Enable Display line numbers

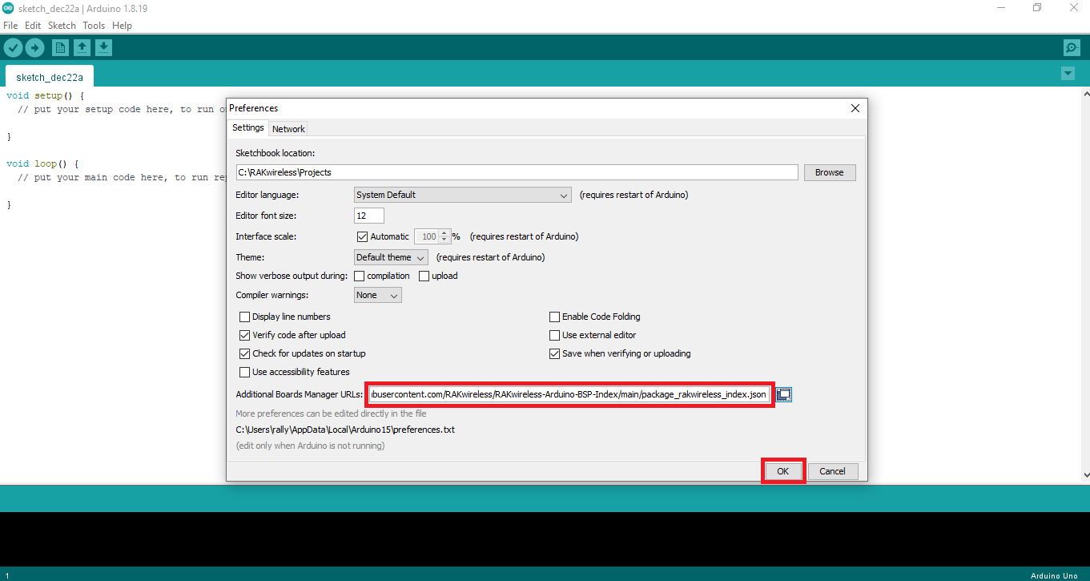244,317
